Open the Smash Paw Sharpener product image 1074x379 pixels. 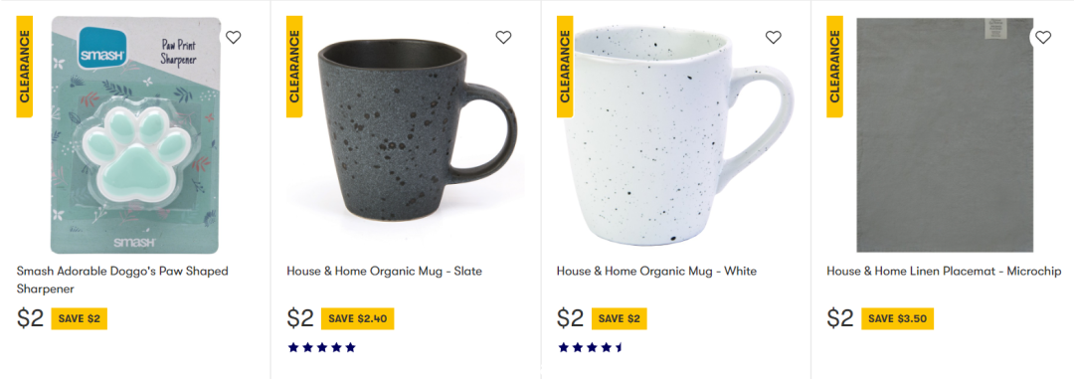point(135,135)
